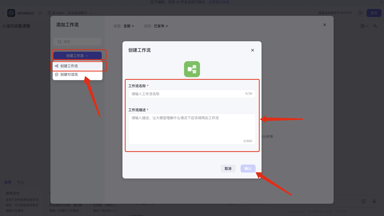
Task: Click the 发布 button
Action: (374, 13)
